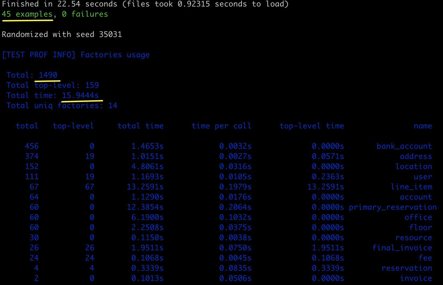This screenshot has height=285, width=443.
Task: Click the 0.2064s time per call value
Action: 235,208
